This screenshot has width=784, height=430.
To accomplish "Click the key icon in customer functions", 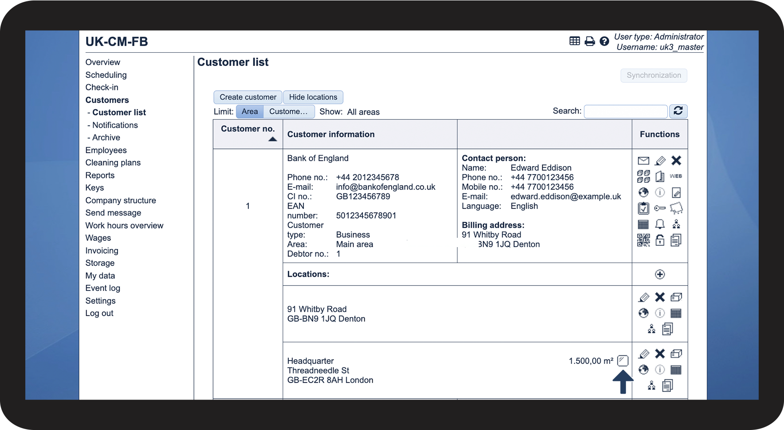I will [660, 208].
